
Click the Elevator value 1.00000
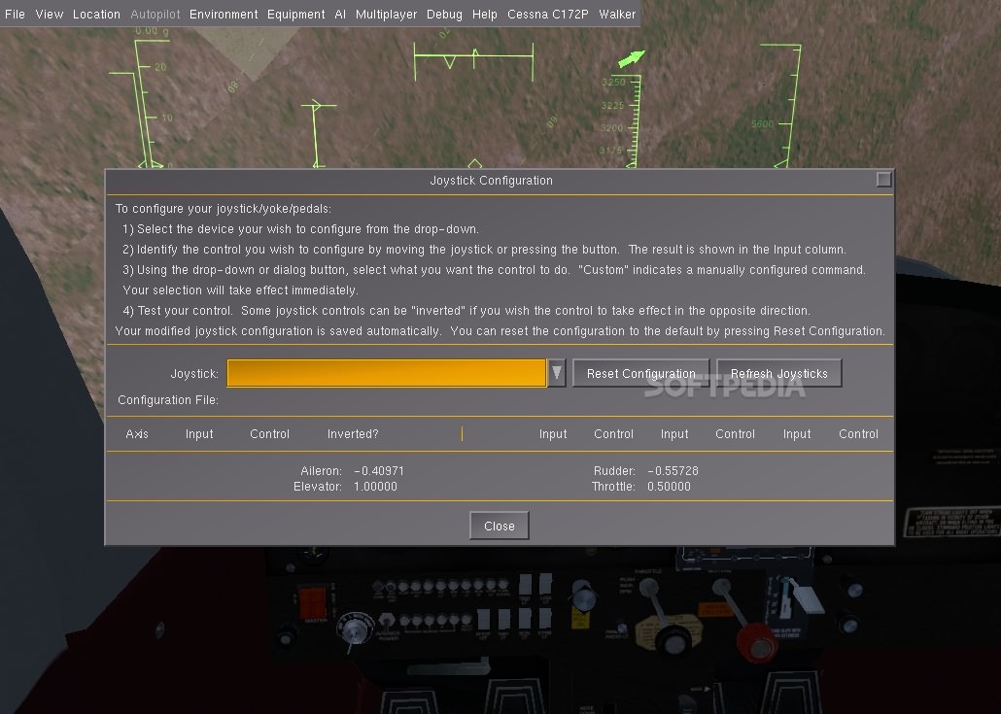coord(375,487)
